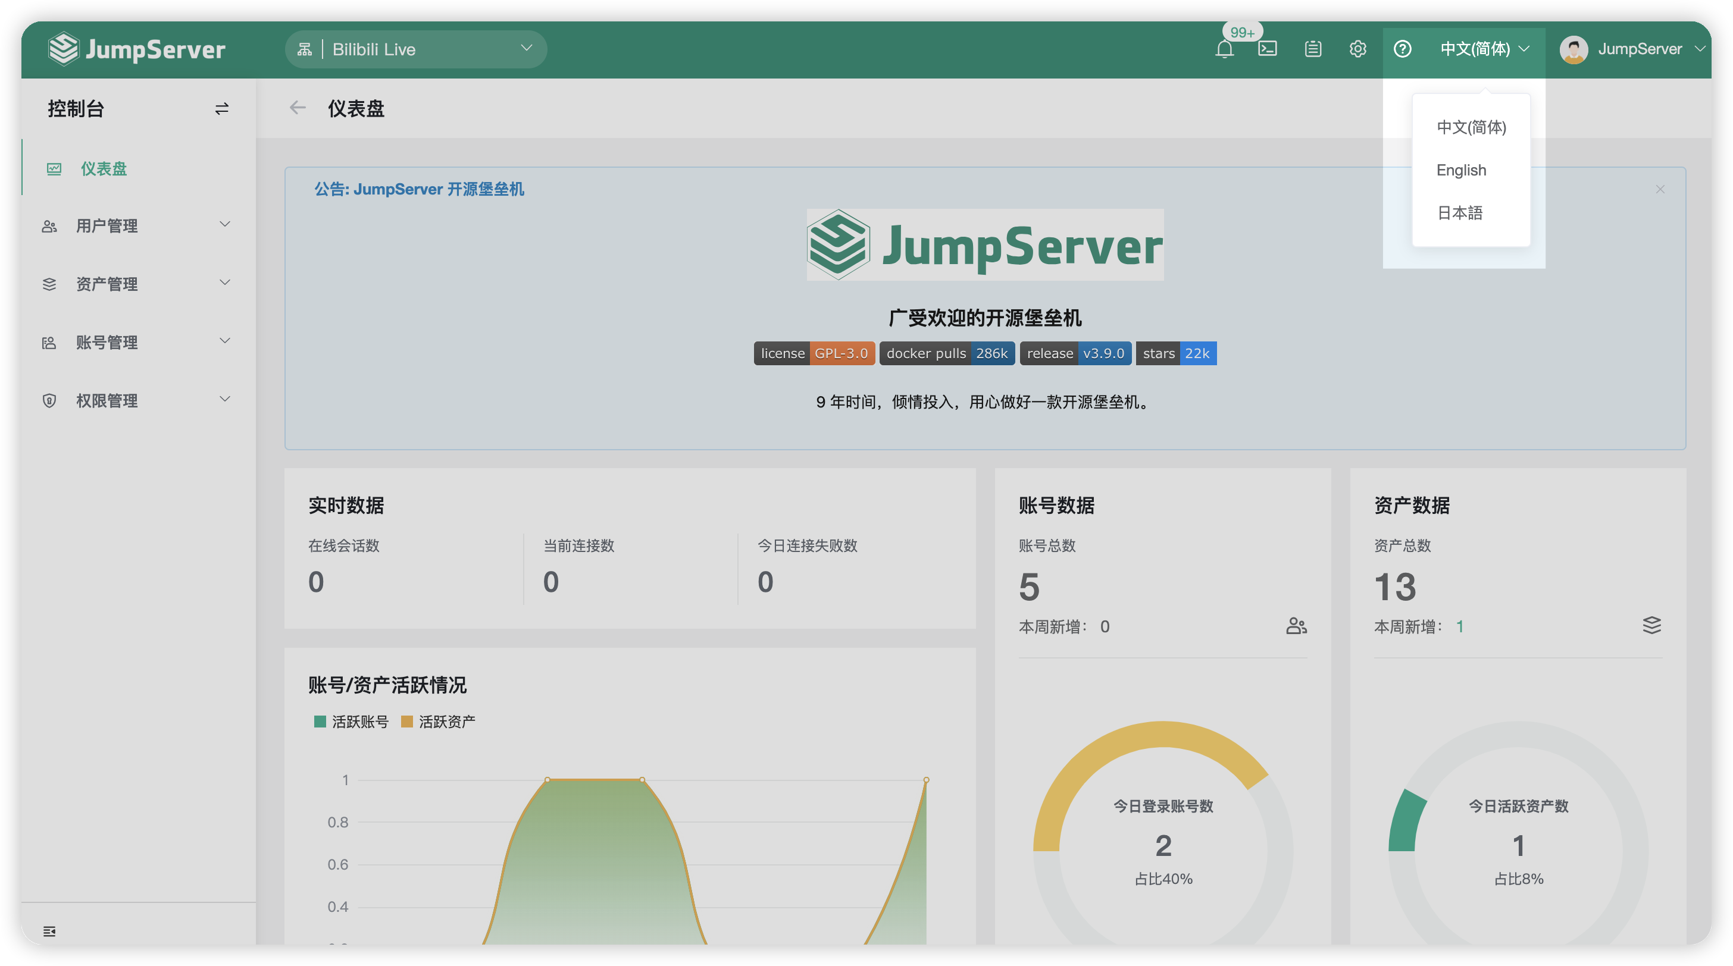Open the notifications bell icon
This screenshot has width=1733, height=966.
coord(1224,49)
